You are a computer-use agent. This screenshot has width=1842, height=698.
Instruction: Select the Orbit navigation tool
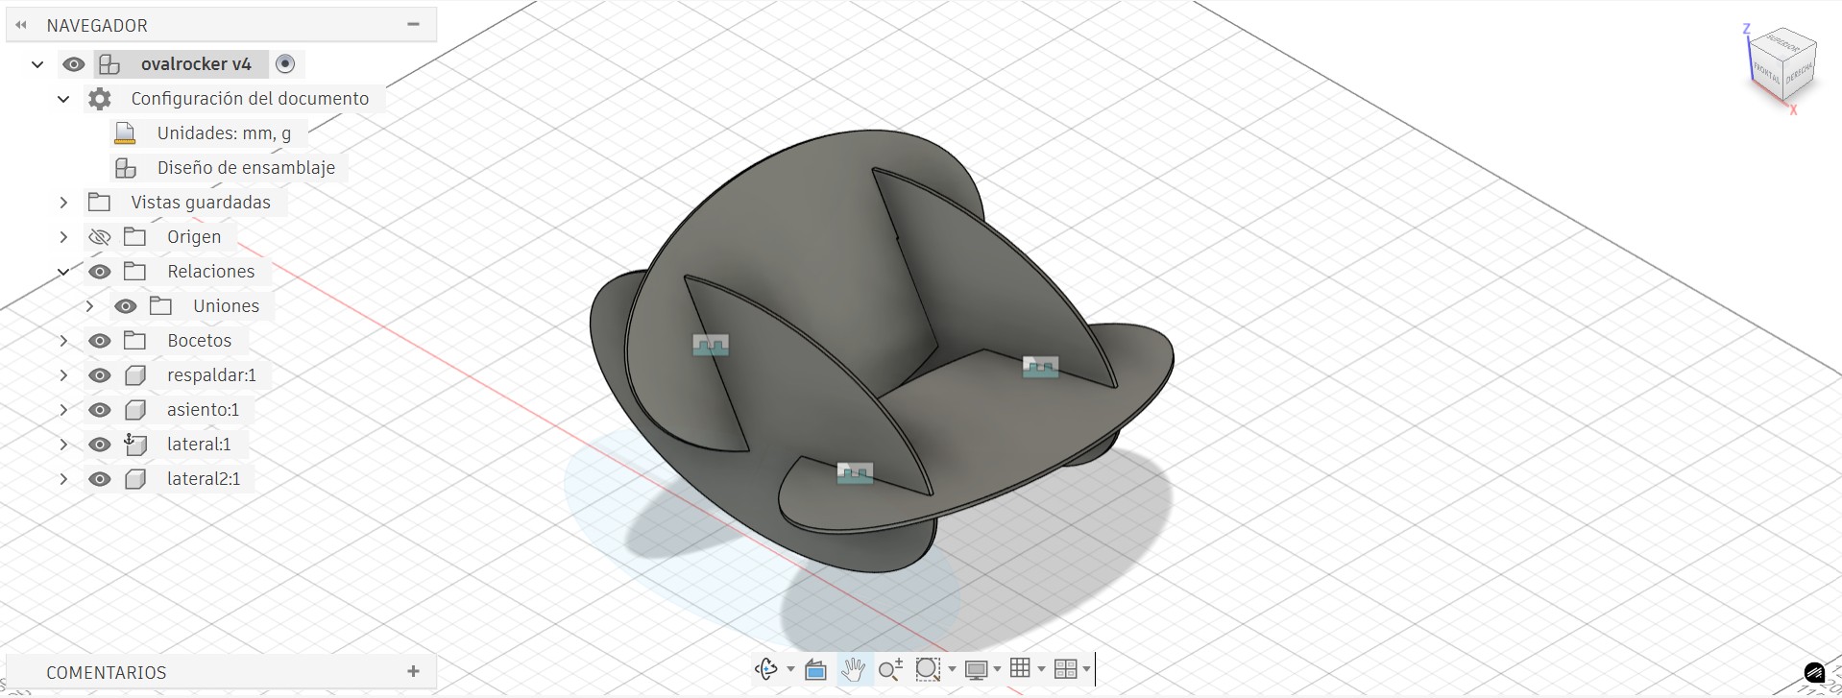(x=766, y=669)
